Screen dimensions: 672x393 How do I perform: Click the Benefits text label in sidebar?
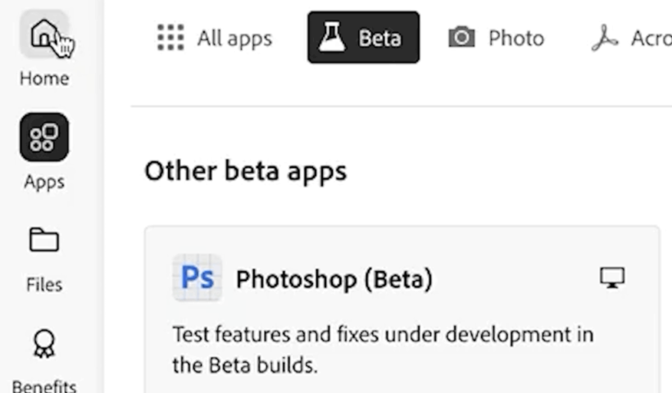coord(44,386)
